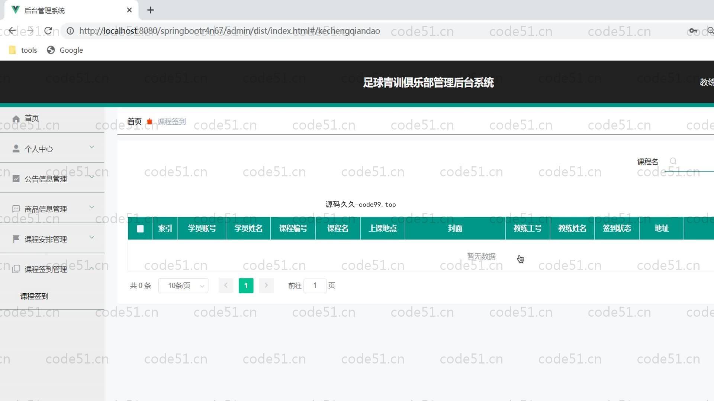This screenshot has height=401, width=714.
Task: Click the 地址 column header
Action: point(662,228)
